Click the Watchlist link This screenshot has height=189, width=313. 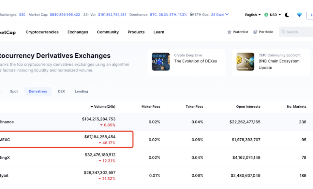[x=240, y=32]
